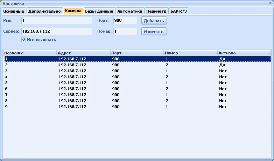Open the Периметр tab
The height and width of the screenshot is (161, 274).
click(x=156, y=11)
